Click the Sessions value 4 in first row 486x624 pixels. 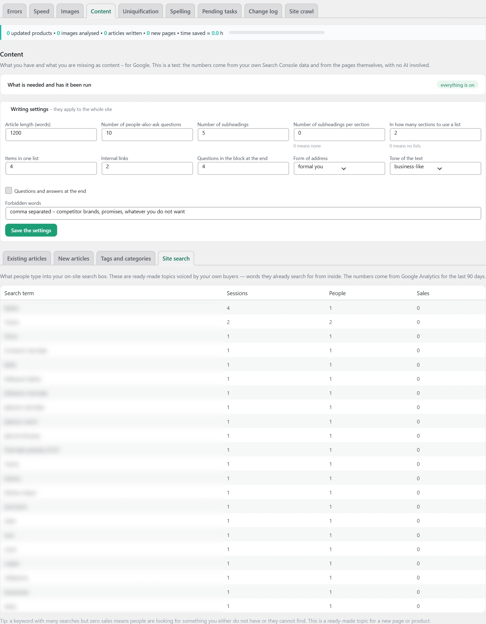[x=228, y=308]
